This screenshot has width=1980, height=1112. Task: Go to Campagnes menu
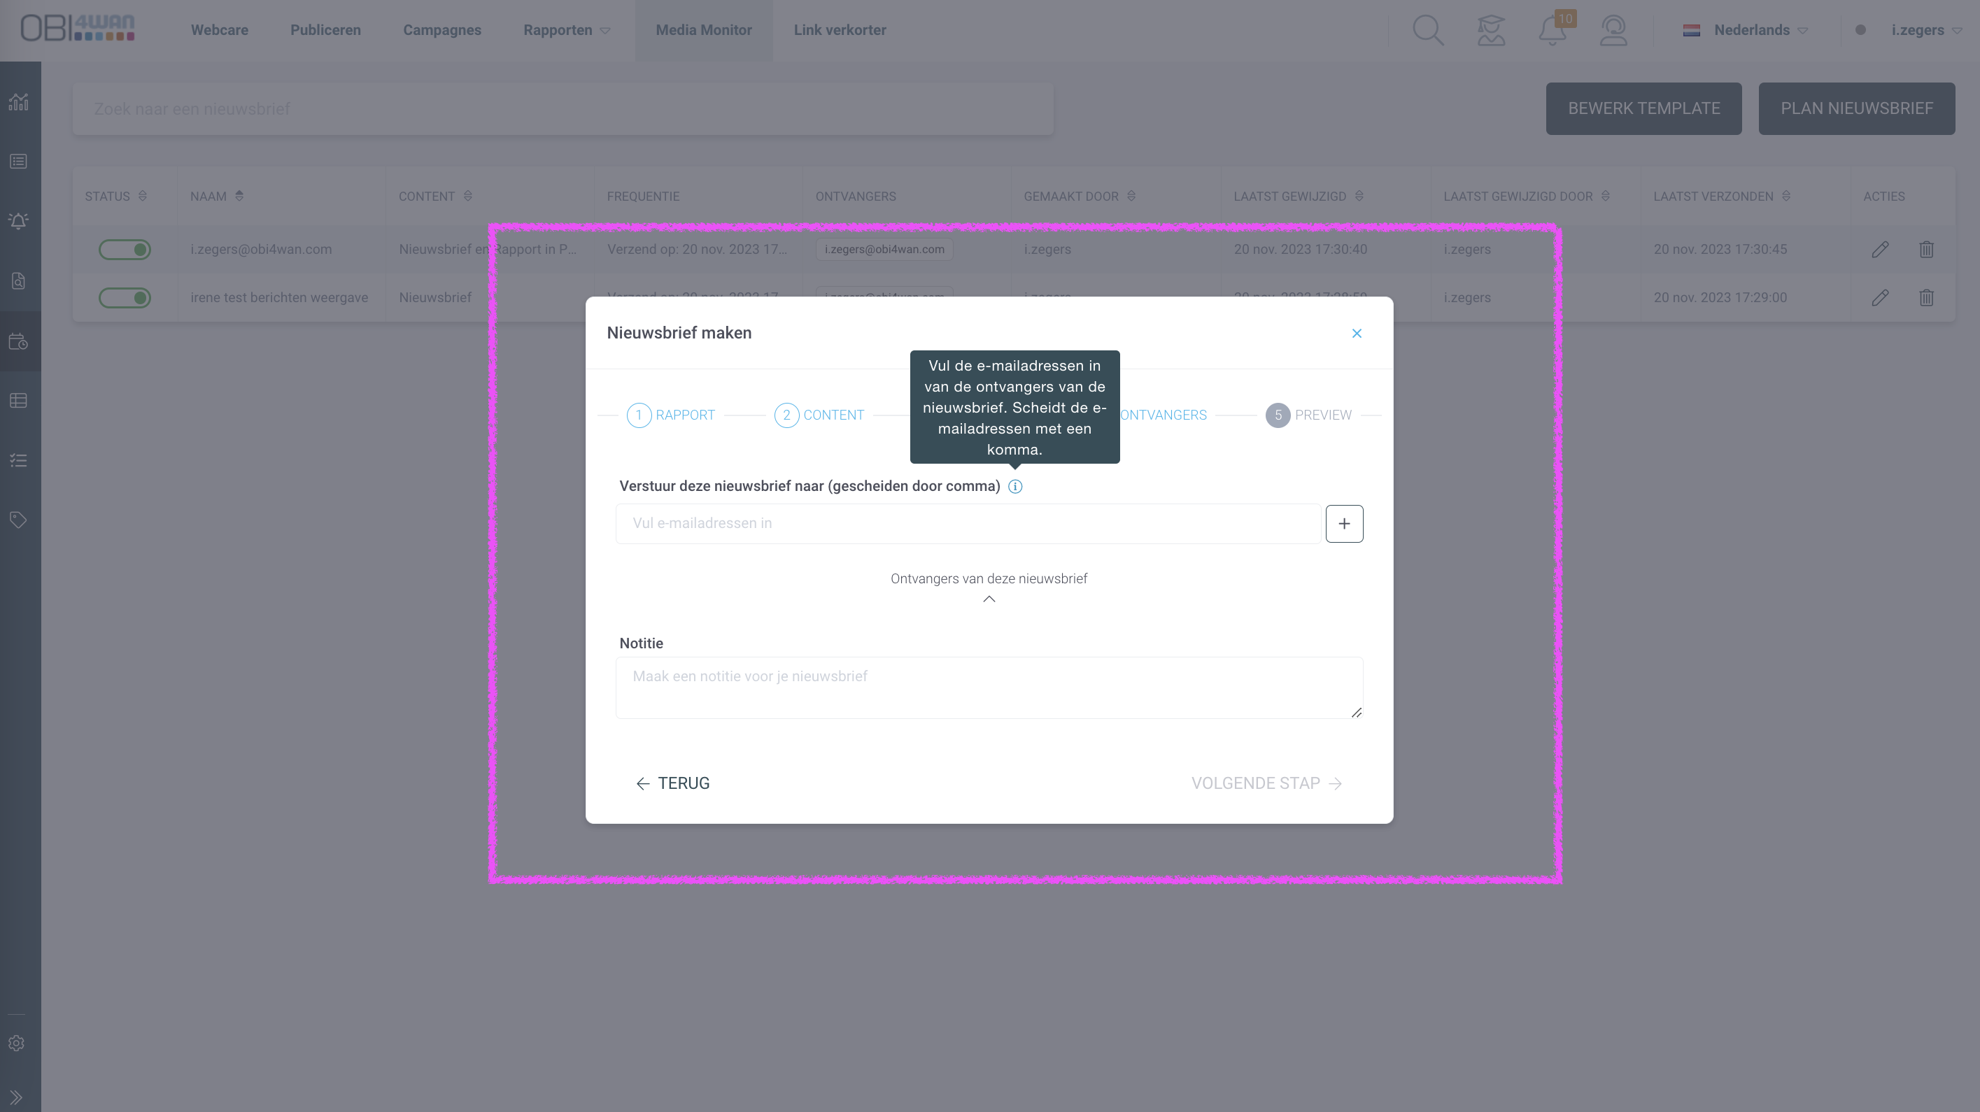pyautogui.click(x=442, y=30)
